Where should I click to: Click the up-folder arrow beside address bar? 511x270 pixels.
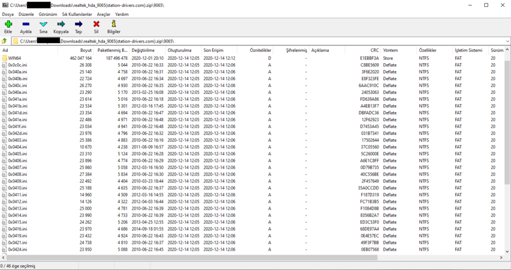pyautogui.click(x=4, y=41)
